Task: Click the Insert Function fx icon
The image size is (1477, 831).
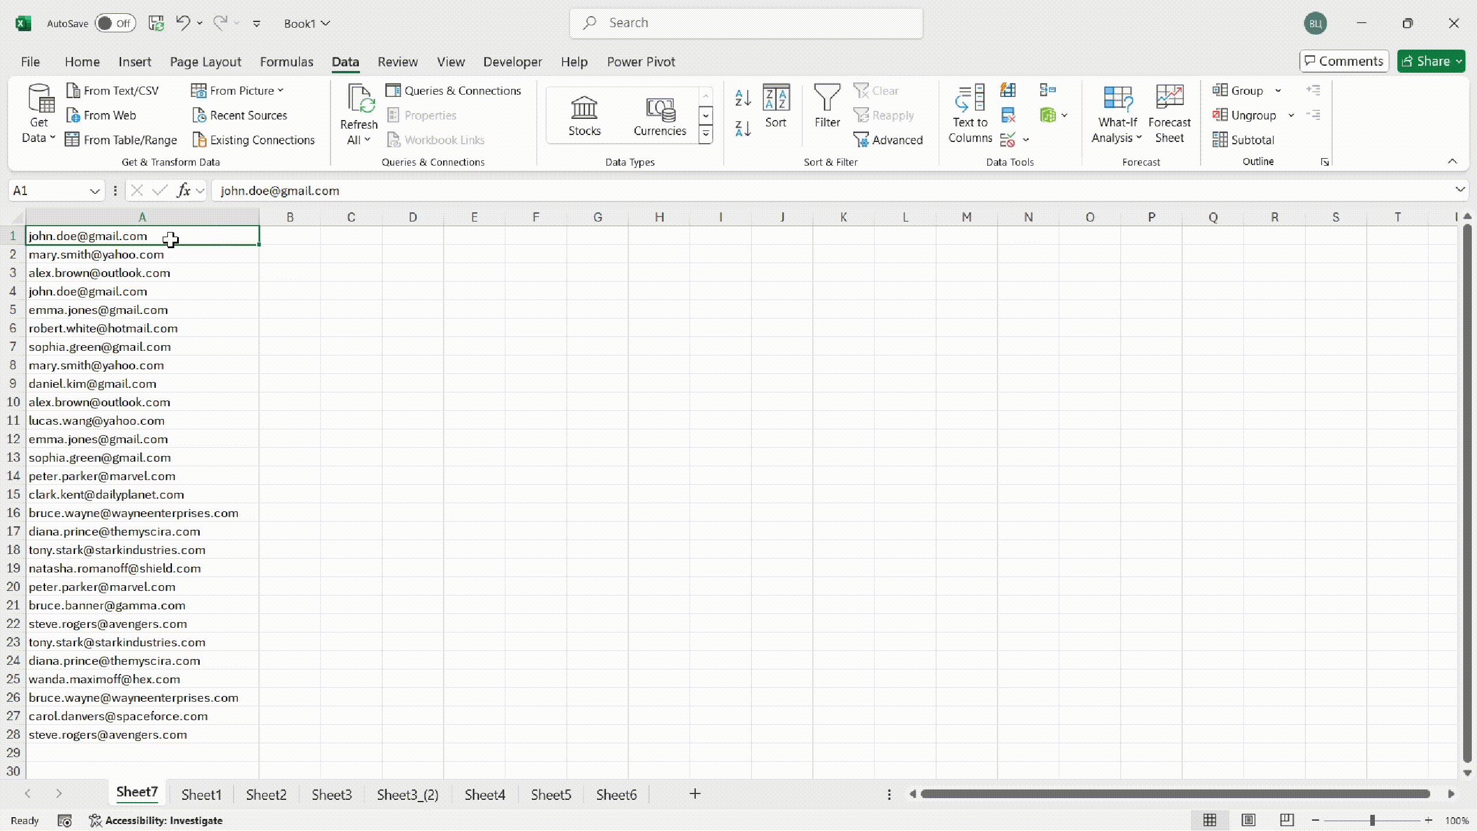Action: click(x=183, y=190)
